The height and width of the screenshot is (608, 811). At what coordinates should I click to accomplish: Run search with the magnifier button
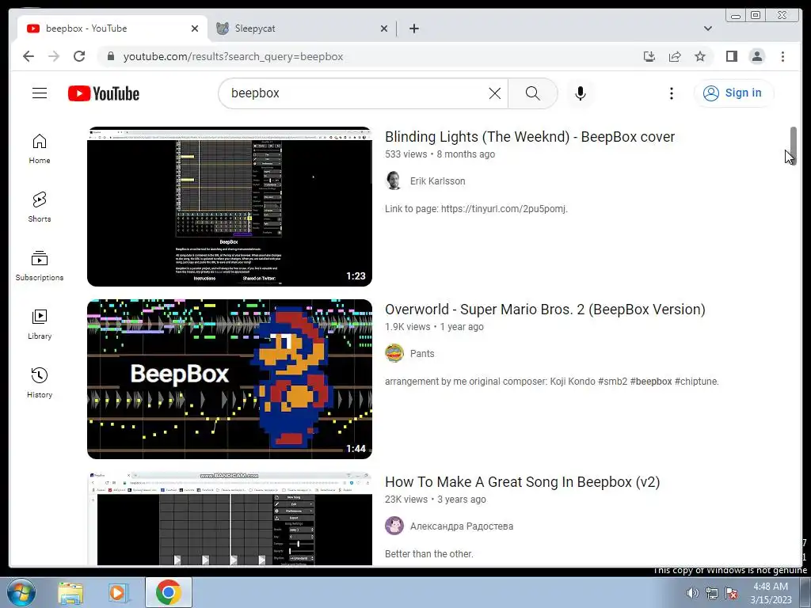[x=533, y=93]
